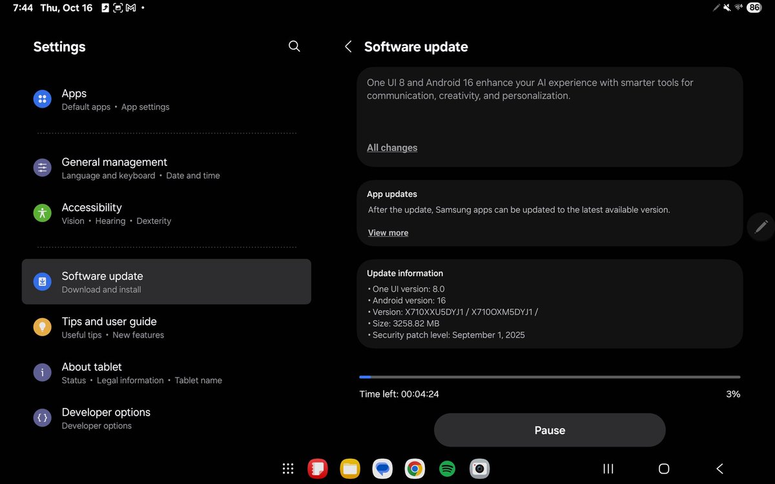Tap the Recents navigation button
The image size is (775, 484).
click(608, 469)
